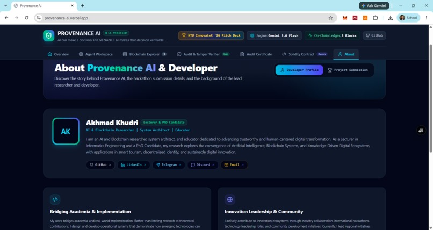The height and width of the screenshot is (230, 433).
Task: Select the Developer Profile toggle
Action: [299, 70]
